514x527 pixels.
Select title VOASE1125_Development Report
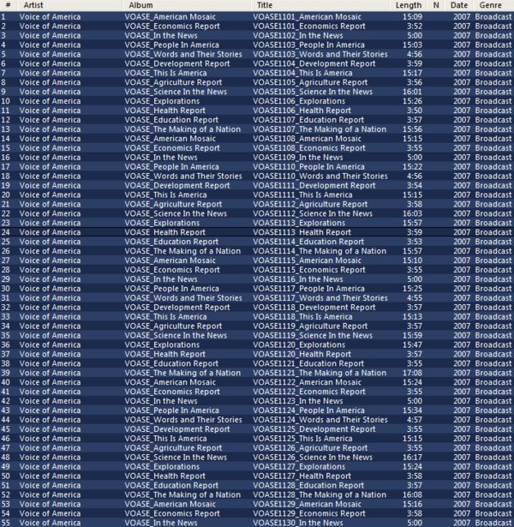click(x=314, y=429)
